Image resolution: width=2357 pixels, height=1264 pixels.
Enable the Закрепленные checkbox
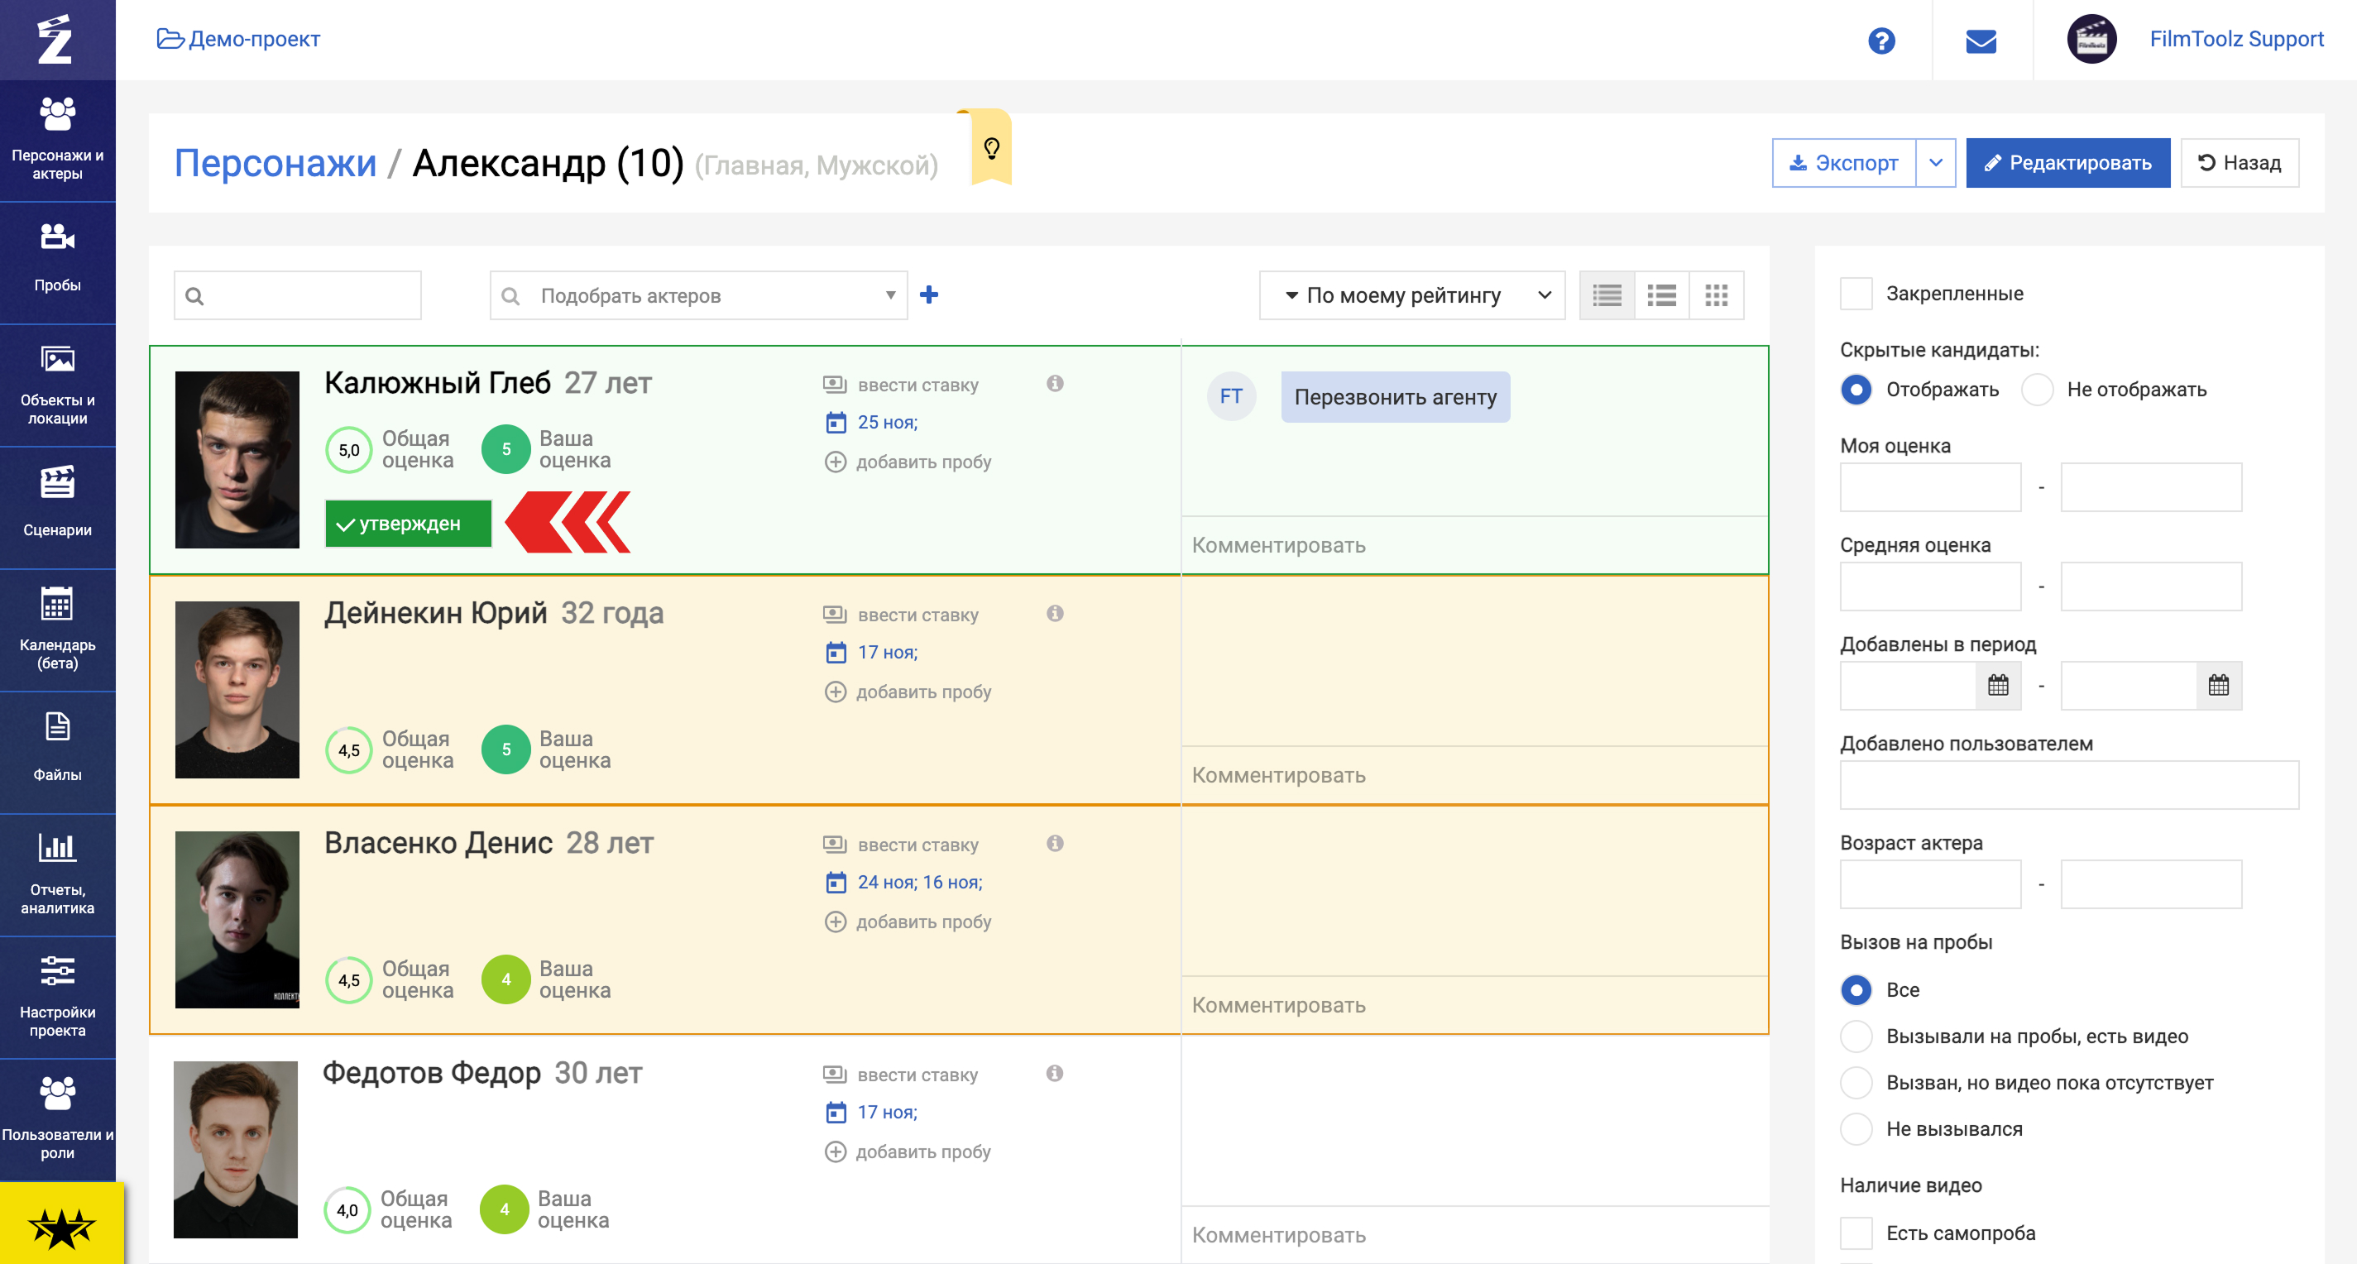tap(1856, 294)
